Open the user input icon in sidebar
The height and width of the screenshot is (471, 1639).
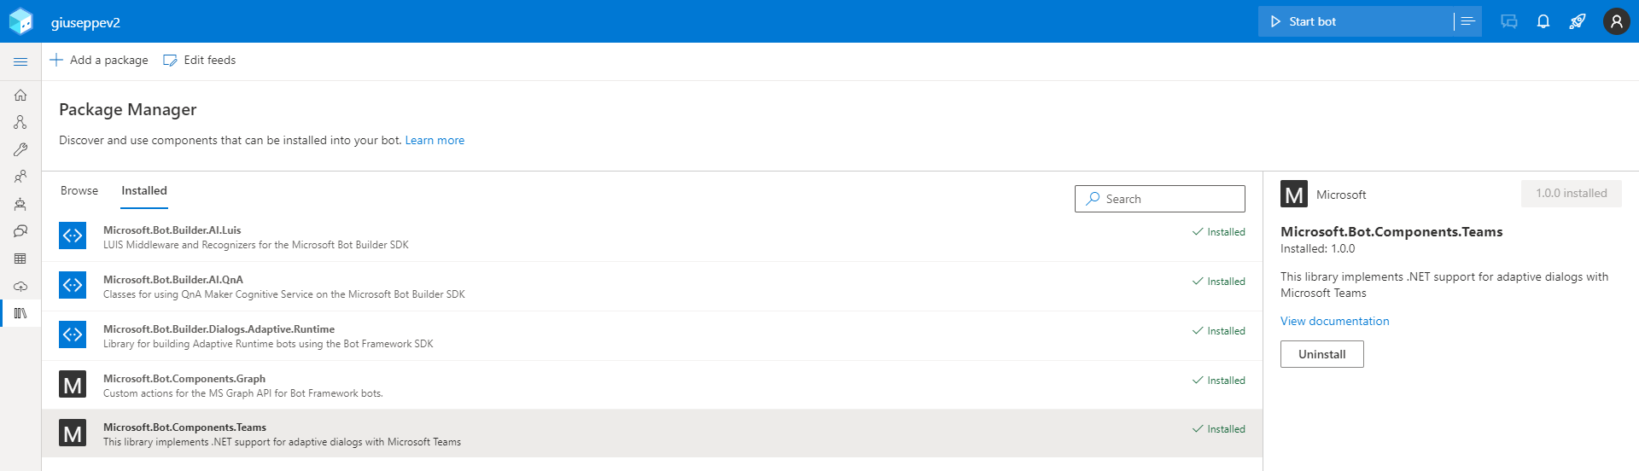click(x=20, y=177)
